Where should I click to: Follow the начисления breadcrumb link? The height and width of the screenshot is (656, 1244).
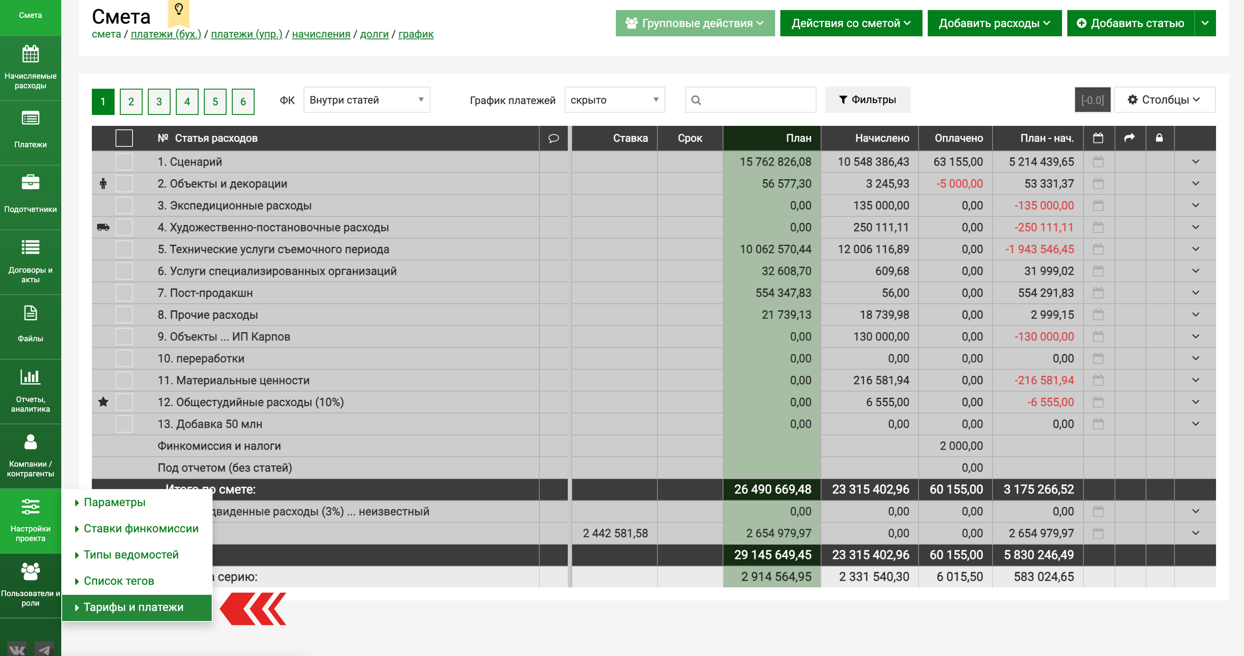tap(321, 34)
